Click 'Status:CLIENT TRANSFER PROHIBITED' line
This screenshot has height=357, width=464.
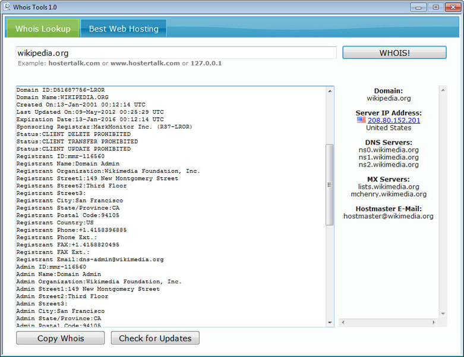click(x=77, y=142)
